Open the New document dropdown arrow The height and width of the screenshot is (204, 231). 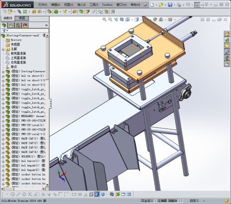(156, 5)
